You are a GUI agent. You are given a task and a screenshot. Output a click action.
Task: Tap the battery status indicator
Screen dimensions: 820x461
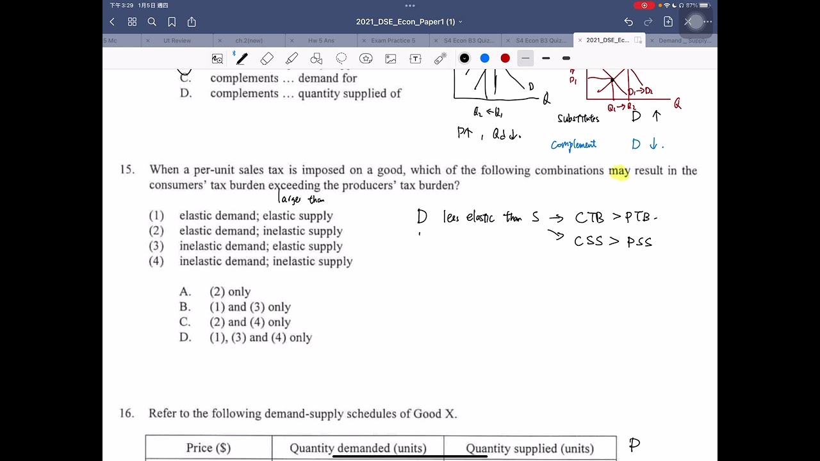pyautogui.click(x=704, y=5)
